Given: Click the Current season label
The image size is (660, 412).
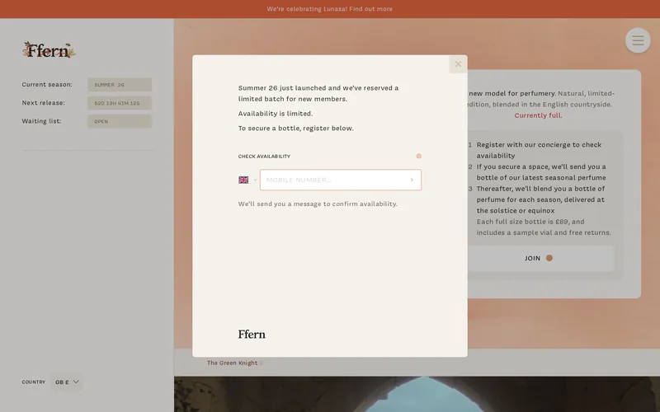Looking at the screenshot, I should [x=47, y=85].
